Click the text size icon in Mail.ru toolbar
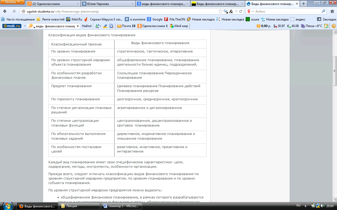The height and width of the screenshot is (210, 337). tap(97, 26)
